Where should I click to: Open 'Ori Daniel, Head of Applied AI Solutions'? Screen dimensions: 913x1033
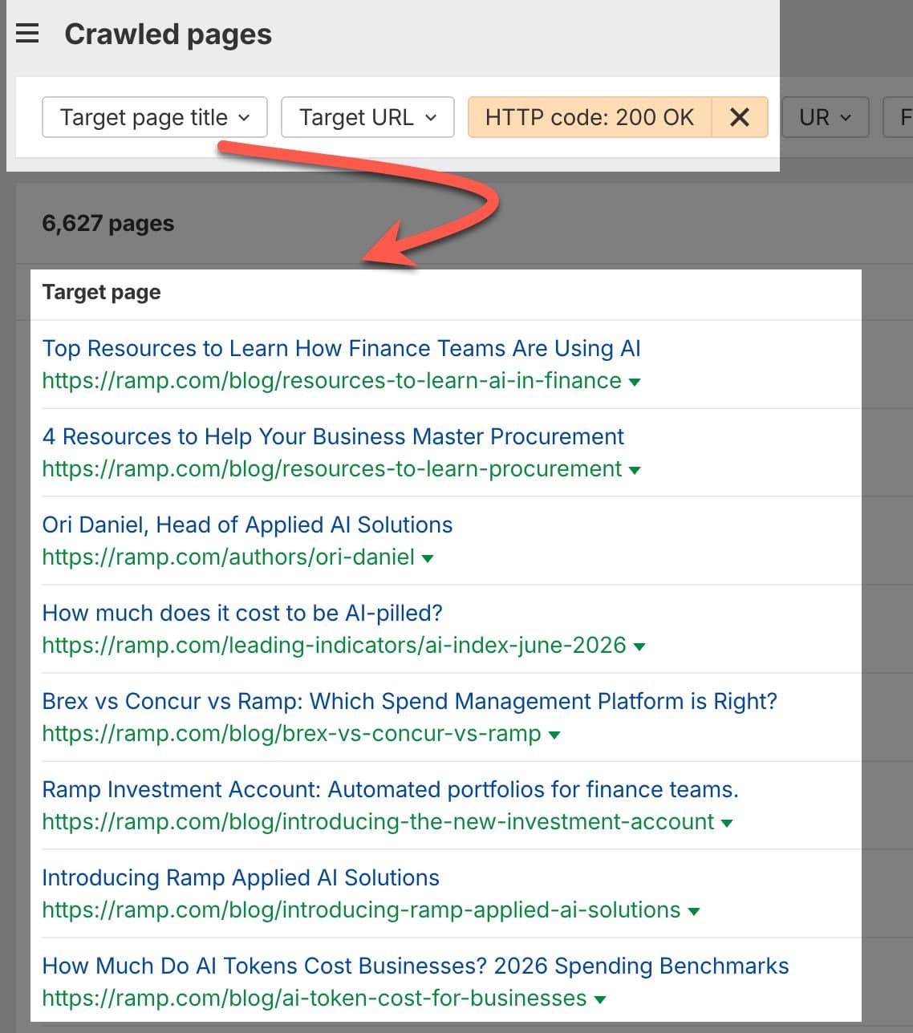point(247,525)
